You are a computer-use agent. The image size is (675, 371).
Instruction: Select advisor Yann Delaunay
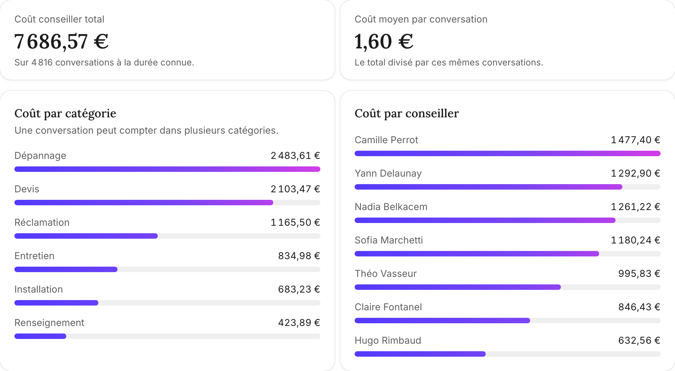(388, 173)
